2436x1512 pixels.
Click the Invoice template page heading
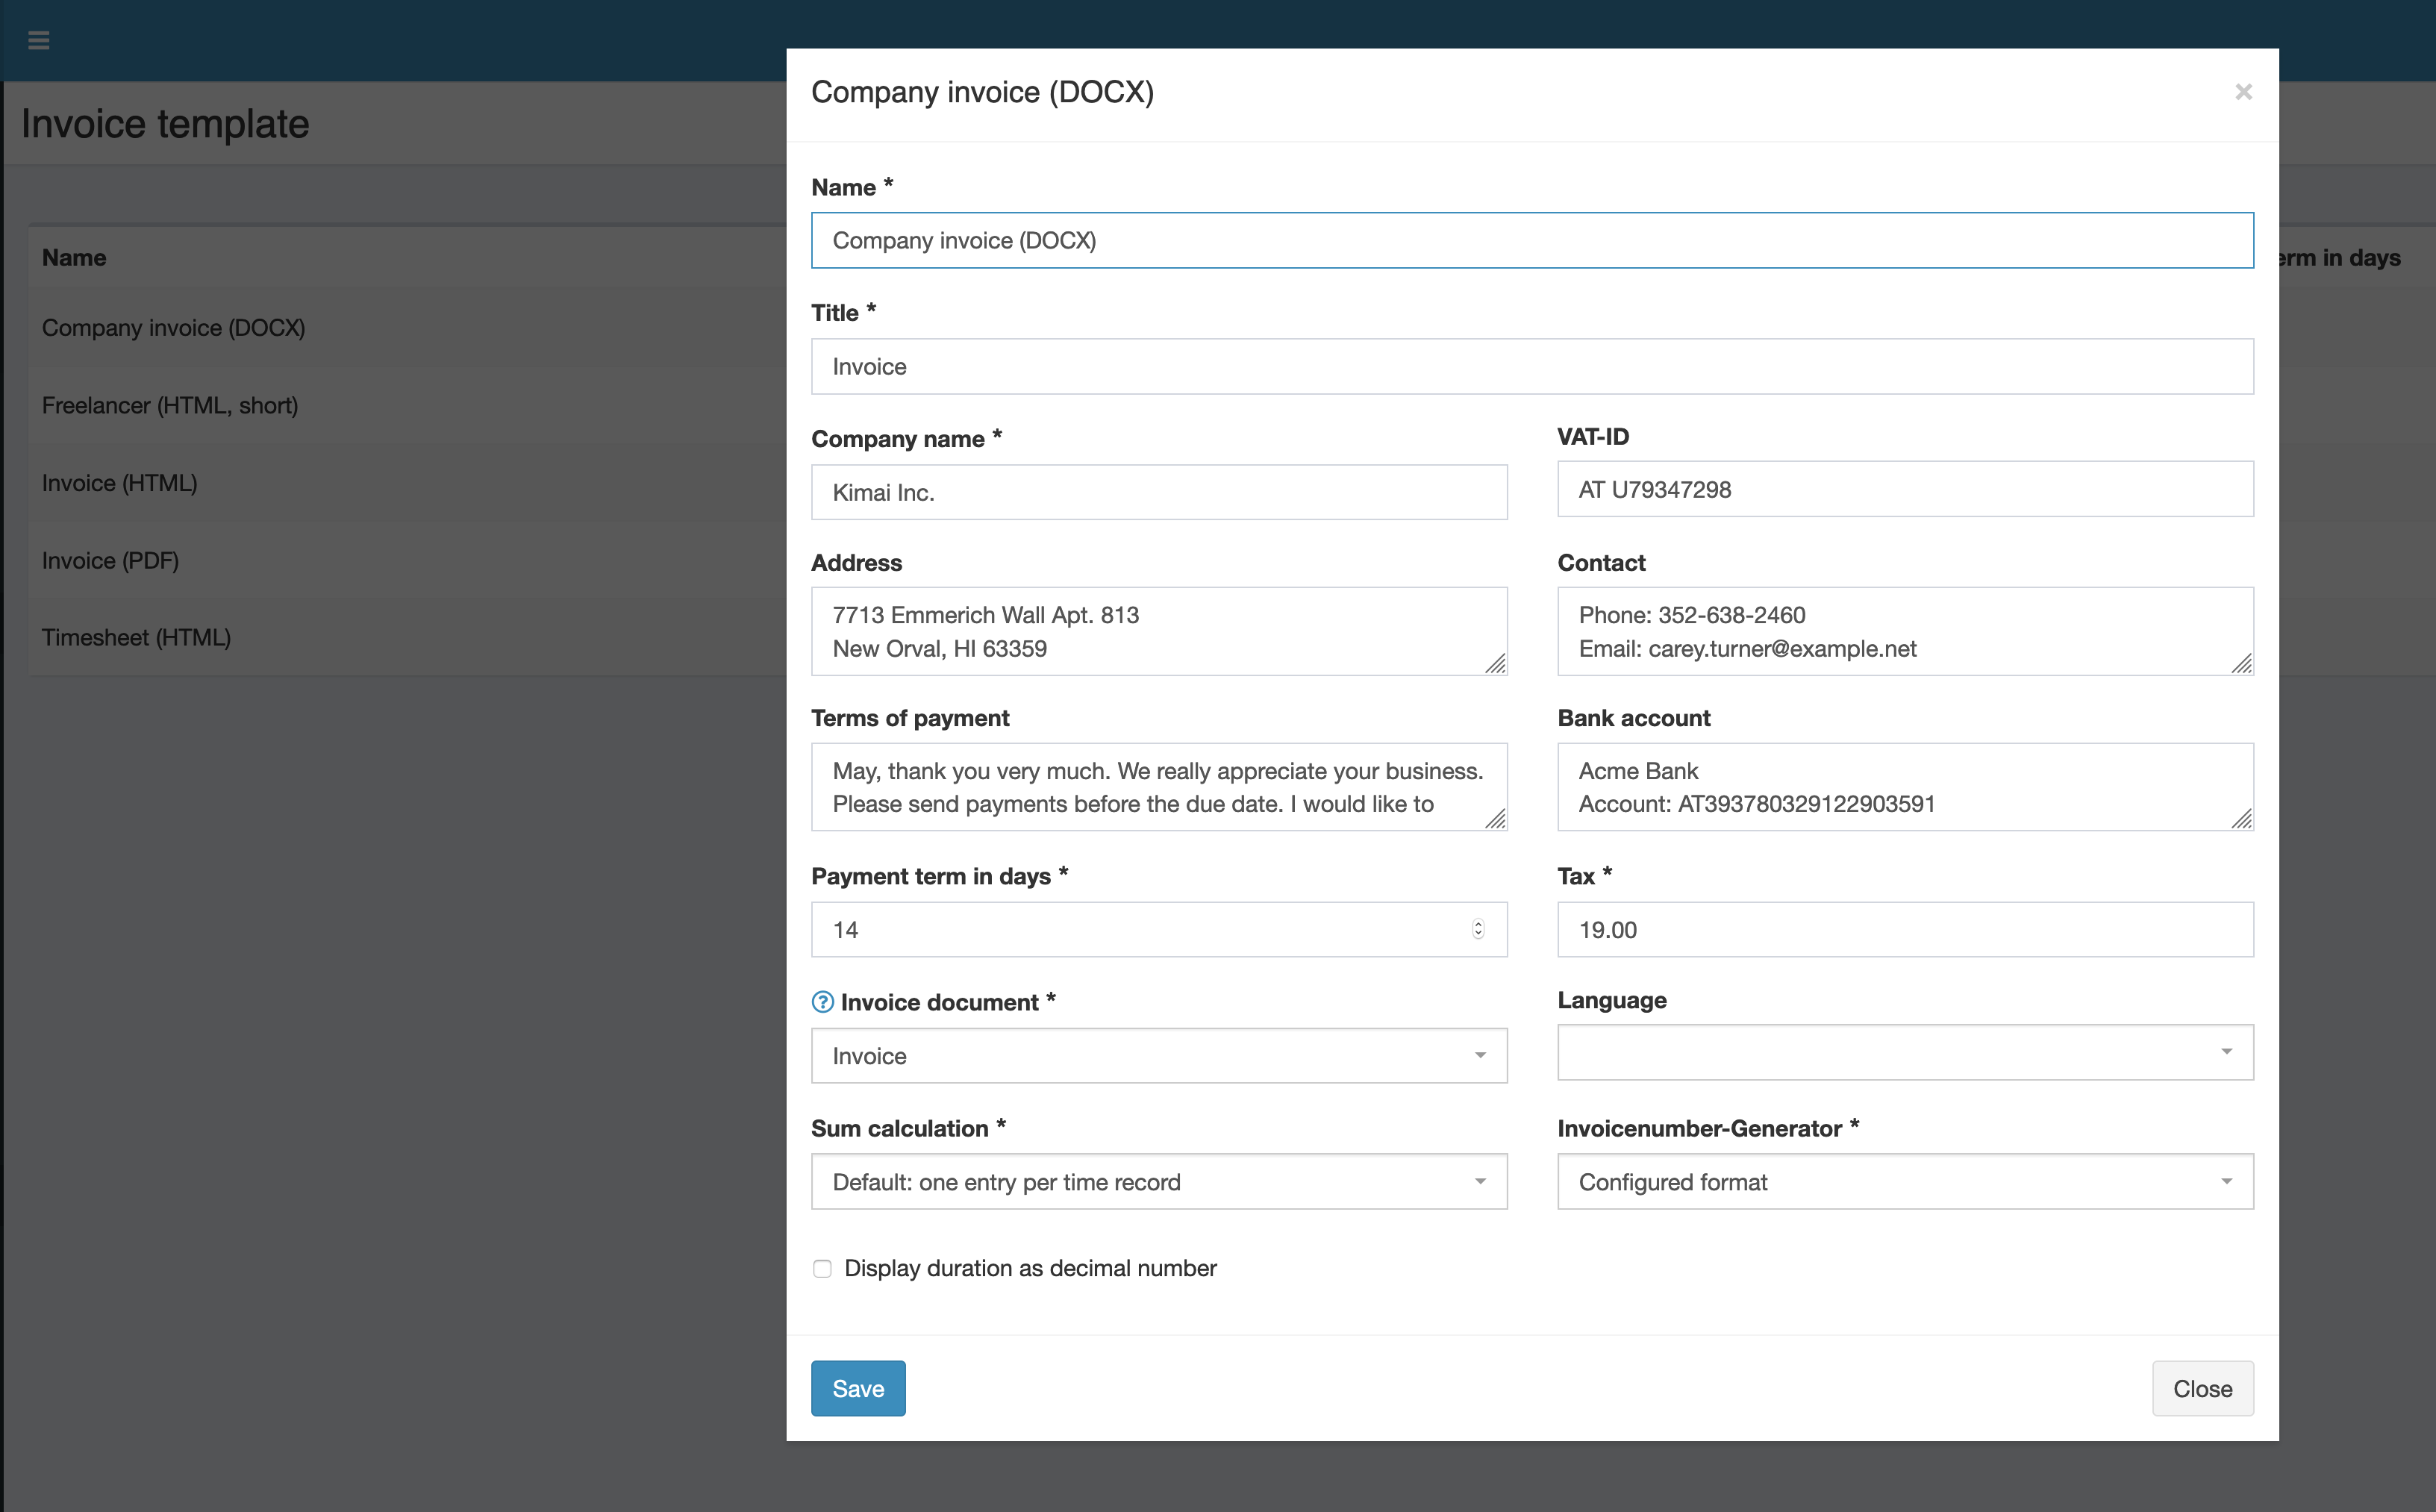point(165,124)
